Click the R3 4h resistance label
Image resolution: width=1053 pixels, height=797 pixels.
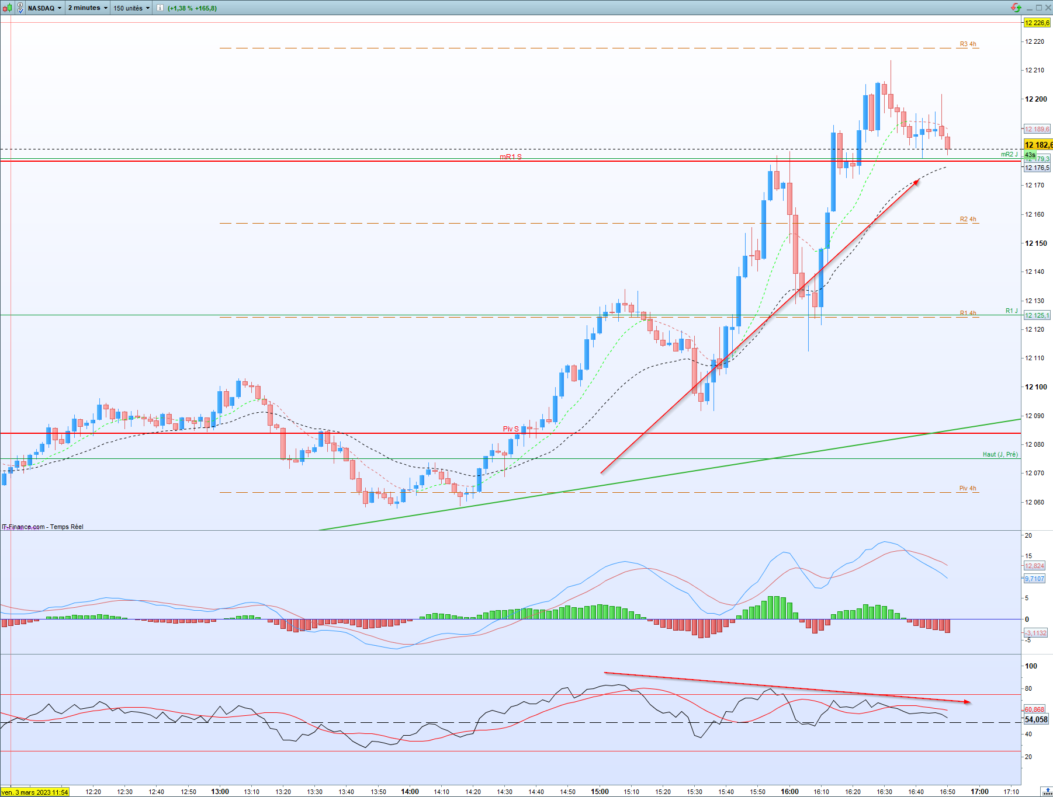pos(968,44)
